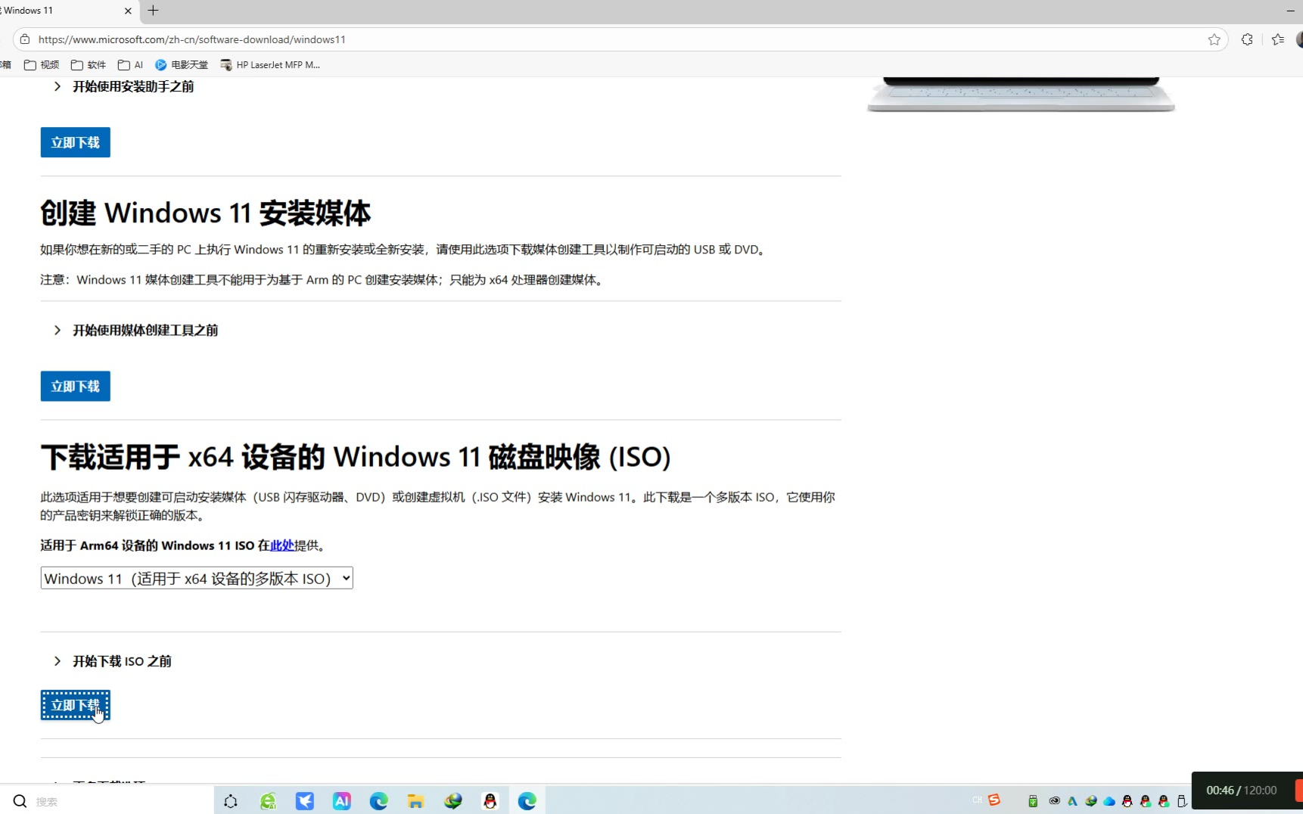This screenshot has width=1303, height=814.
Task: Expand 开始使用媒体创建工具之前 section
Action: (135, 330)
